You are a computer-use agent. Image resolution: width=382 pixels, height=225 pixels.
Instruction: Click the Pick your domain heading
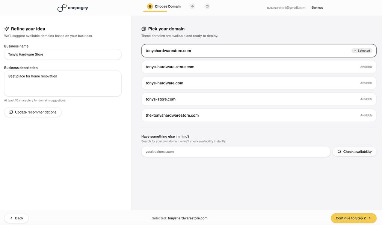pyautogui.click(x=166, y=29)
